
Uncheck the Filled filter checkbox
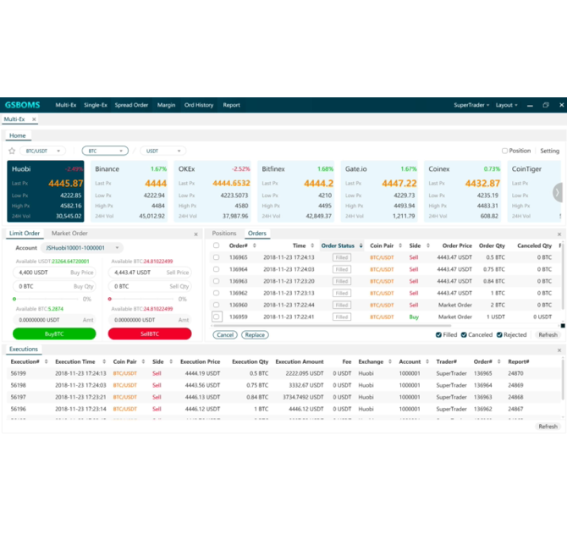coord(438,335)
